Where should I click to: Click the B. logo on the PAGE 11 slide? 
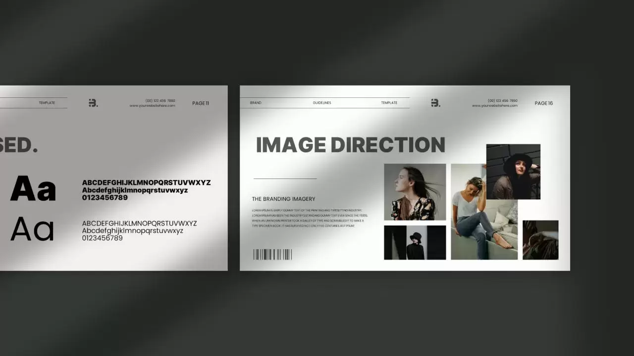coord(93,103)
